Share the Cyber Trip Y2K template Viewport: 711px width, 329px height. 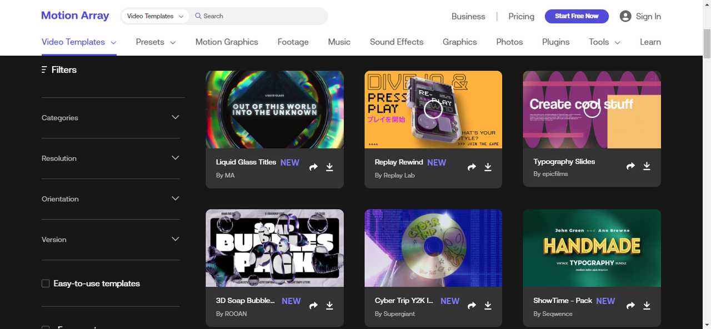(472, 305)
